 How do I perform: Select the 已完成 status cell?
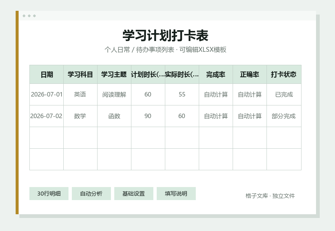[x=284, y=94]
